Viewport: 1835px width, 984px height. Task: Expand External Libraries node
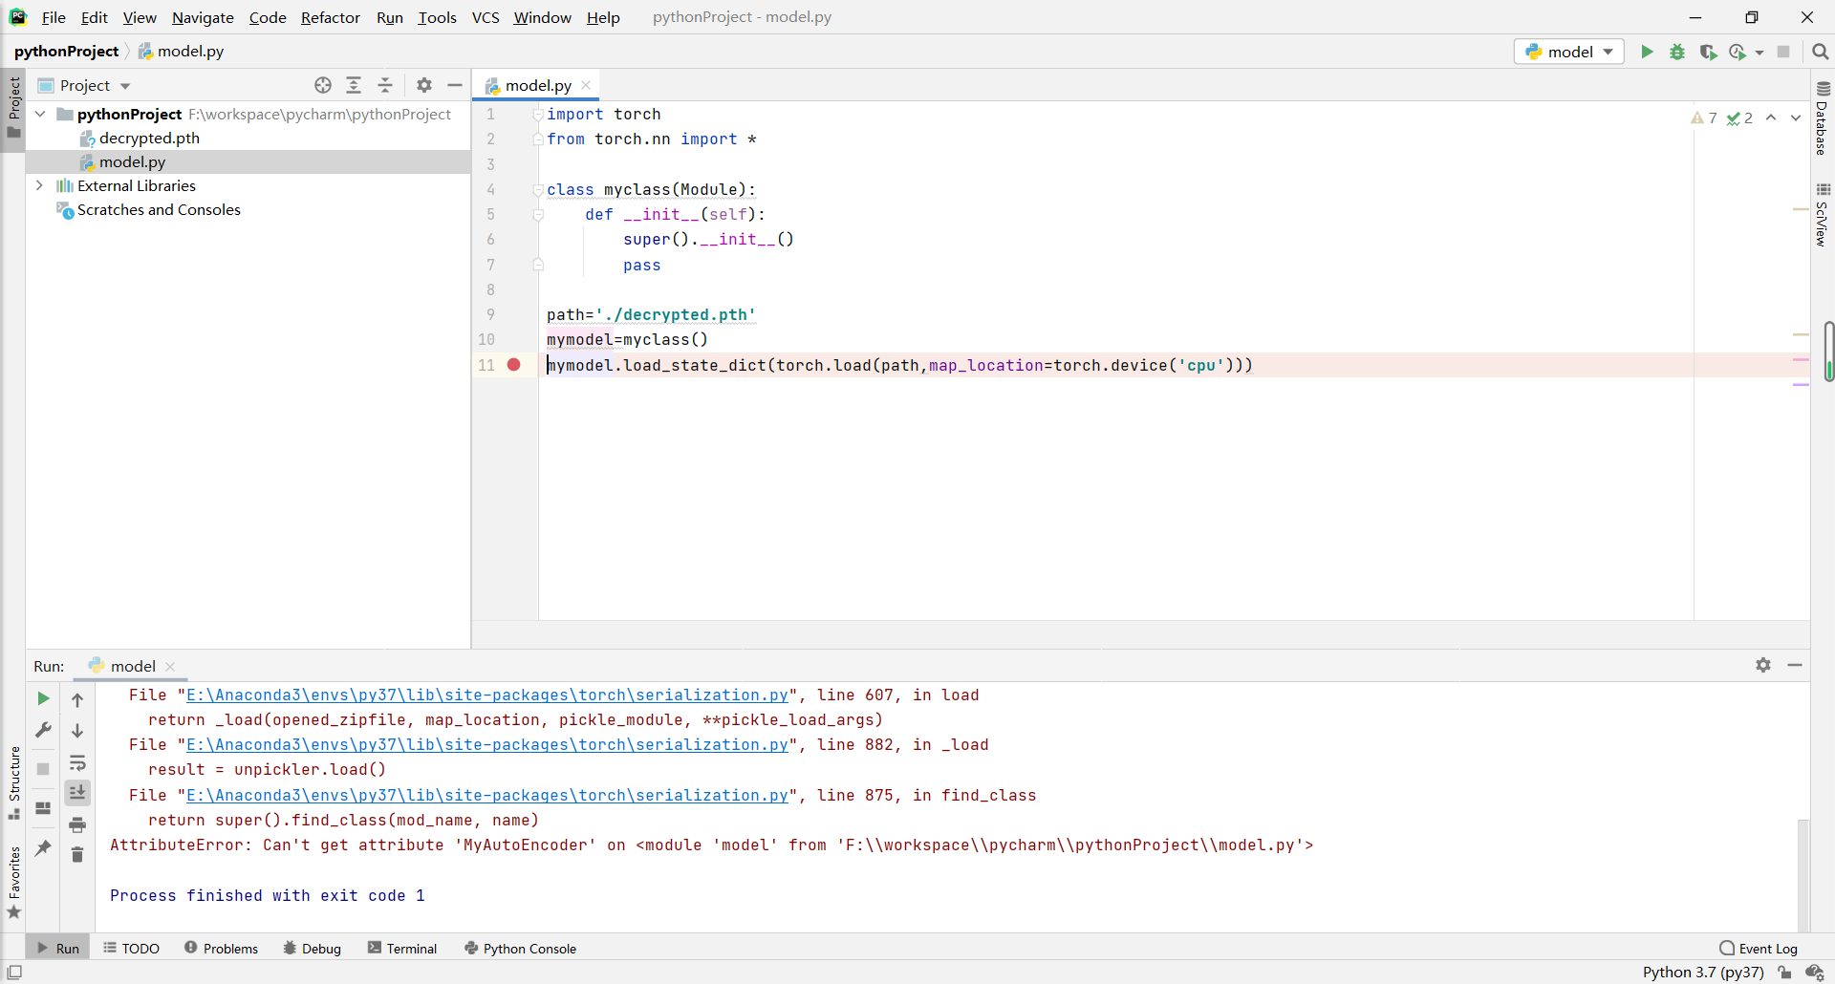pos(40,185)
